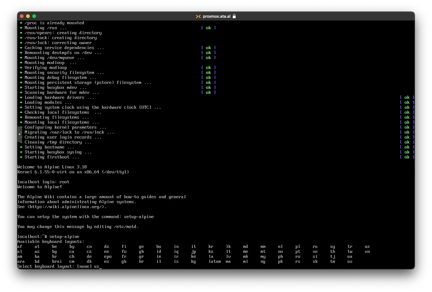Click 'Migrating /var/lock to /run/lock' line
This screenshot has width=432, height=292.
tap(67, 132)
